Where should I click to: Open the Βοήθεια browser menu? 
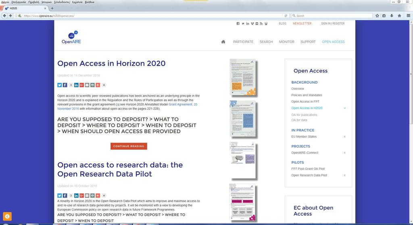[90, 2]
